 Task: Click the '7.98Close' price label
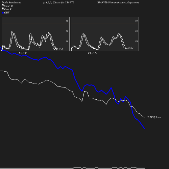click(x=154, y=117)
